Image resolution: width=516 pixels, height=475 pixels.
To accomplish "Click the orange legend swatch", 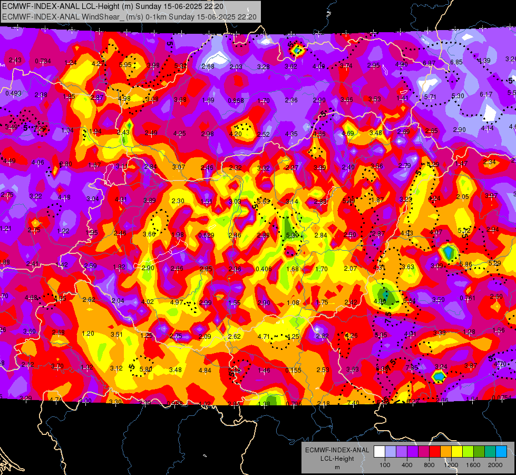I will coord(446,452).
